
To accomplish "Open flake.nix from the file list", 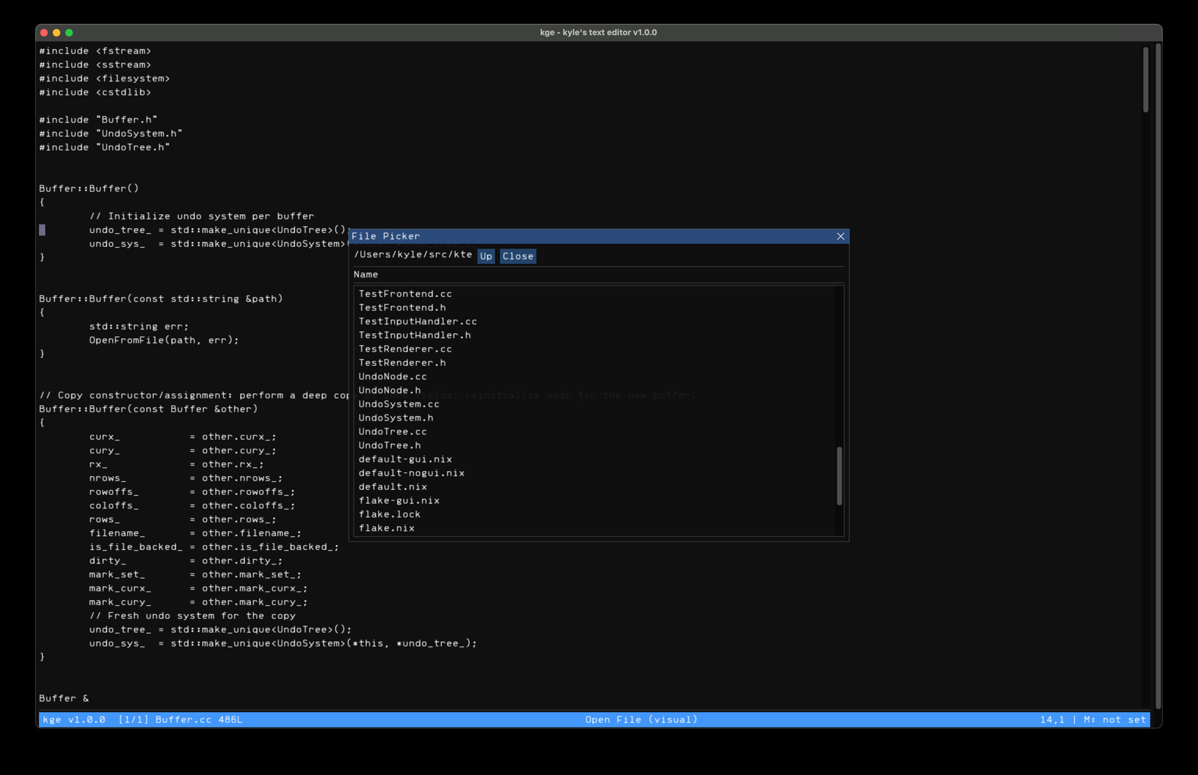I will [x=387, y=528].
